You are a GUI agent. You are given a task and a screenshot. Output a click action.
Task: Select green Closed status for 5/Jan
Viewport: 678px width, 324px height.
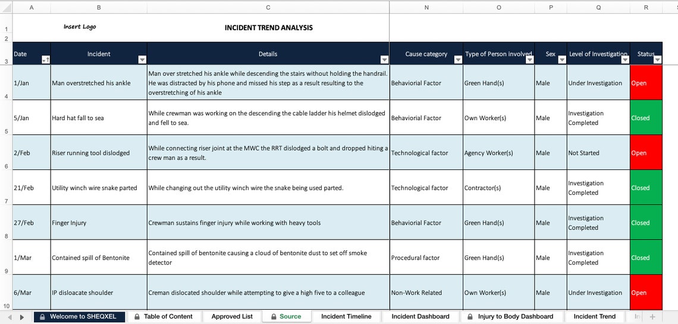click(646, 118)
